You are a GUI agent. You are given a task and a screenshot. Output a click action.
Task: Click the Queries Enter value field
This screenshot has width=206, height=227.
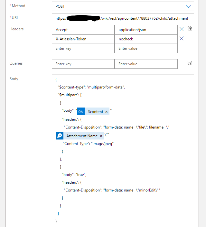[x=146, y=64]
